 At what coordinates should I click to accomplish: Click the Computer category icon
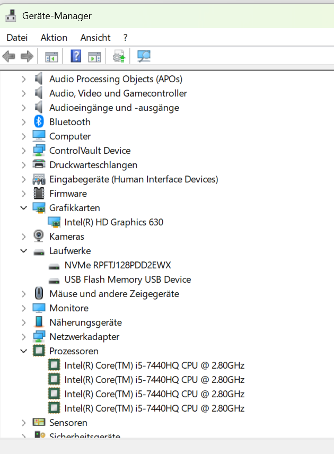39,136
